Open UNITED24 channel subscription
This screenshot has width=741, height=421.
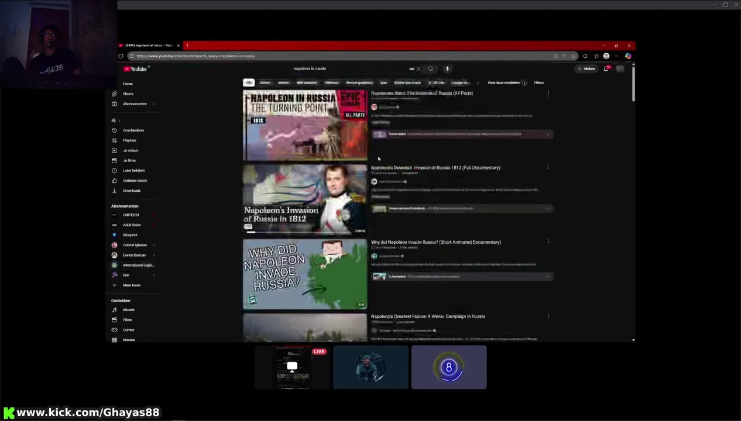click(x=131, y=215)
